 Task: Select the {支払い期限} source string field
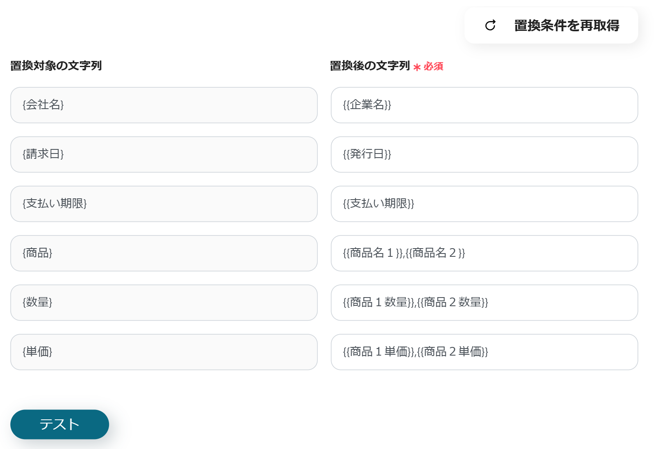pyautogui.click(x=164, y=204)
